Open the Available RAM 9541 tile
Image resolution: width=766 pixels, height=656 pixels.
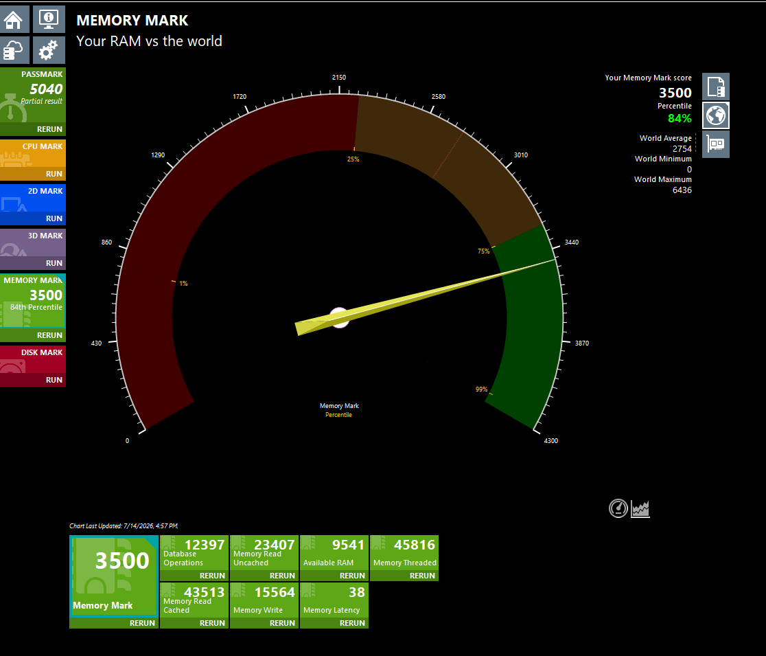click(x=334, y=552)
